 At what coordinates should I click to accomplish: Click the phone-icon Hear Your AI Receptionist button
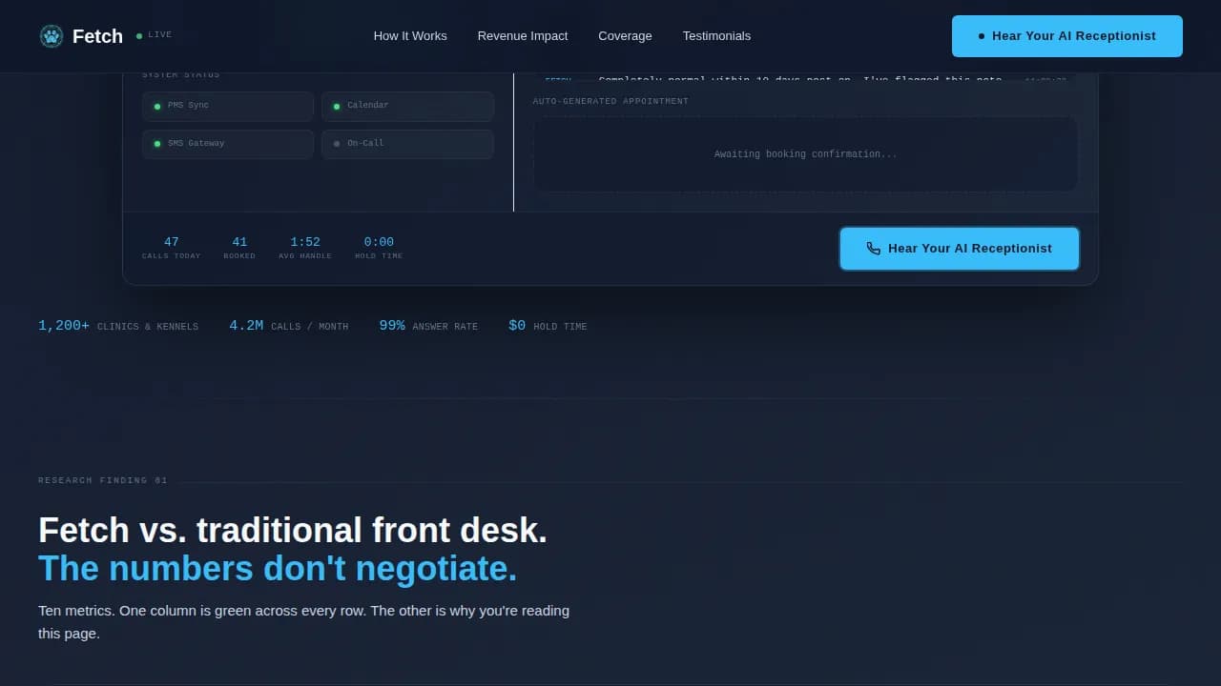click(x=960, y=249)
